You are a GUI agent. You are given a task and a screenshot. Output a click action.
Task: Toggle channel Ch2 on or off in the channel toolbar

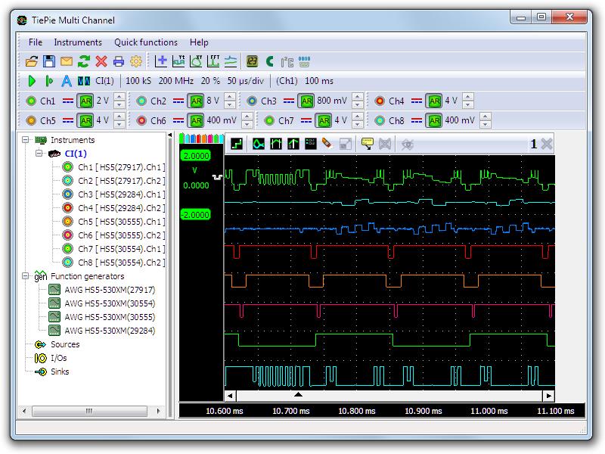tap(141, 101)
